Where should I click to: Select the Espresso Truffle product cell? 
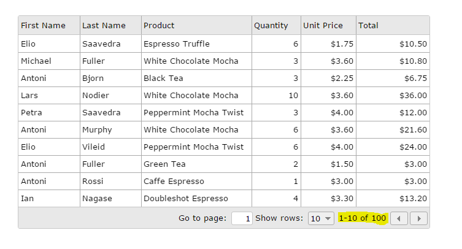pos(177,44)
